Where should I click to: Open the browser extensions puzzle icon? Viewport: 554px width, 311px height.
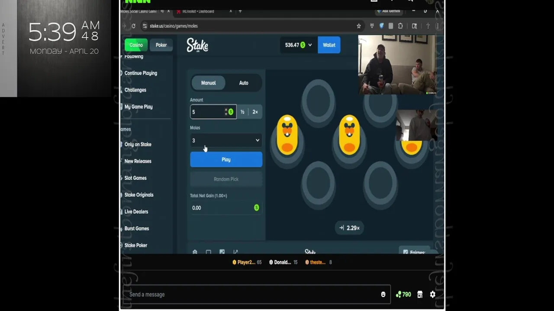pos(400,26)
